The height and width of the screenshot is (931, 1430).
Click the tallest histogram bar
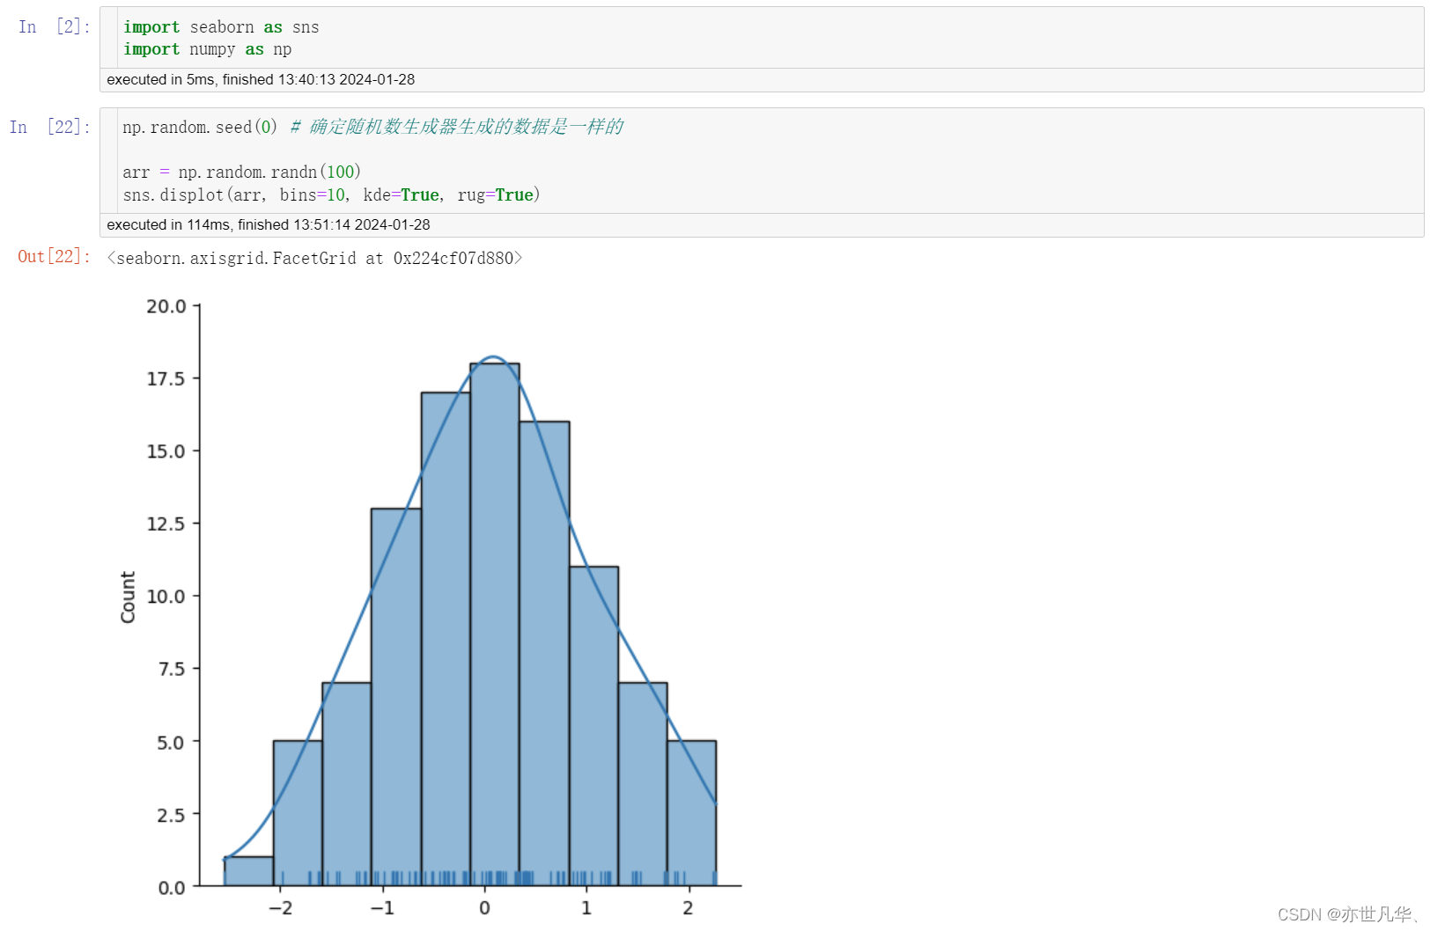(x=495, y=624)
